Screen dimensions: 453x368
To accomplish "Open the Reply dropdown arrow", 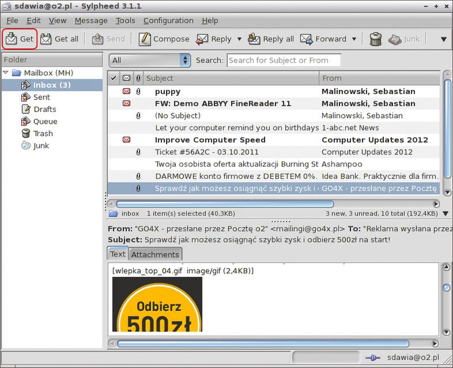I will point(239,39).
